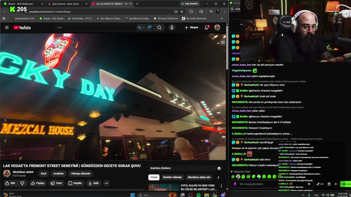The image size is (351, 197).
Task: Click the wifi icon in system tray
Action: point(323,195)
